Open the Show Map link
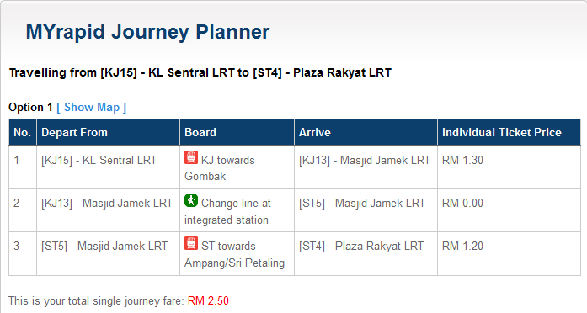The height and width of the screenshot is (313, 587). click(91, 108)
